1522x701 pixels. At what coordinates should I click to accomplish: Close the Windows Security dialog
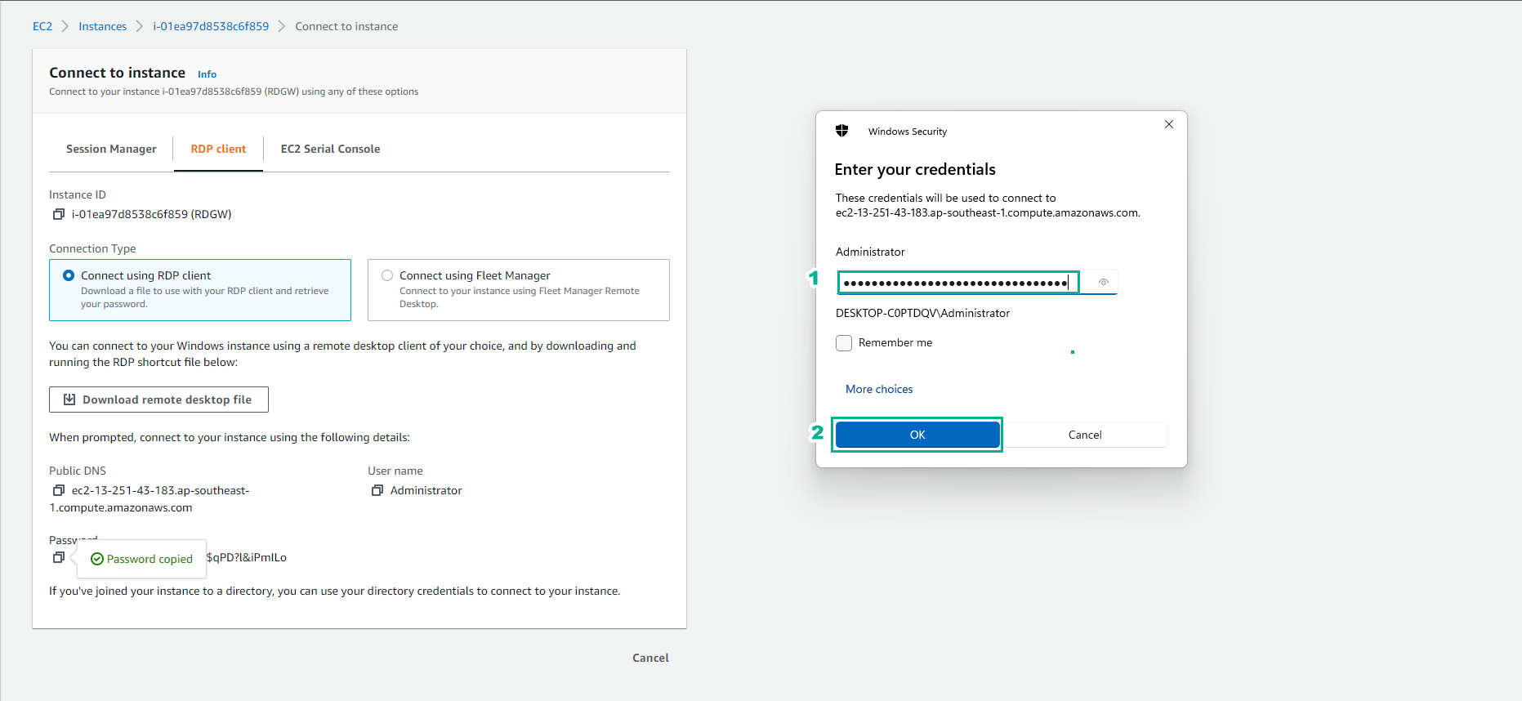coord(1169,124)
